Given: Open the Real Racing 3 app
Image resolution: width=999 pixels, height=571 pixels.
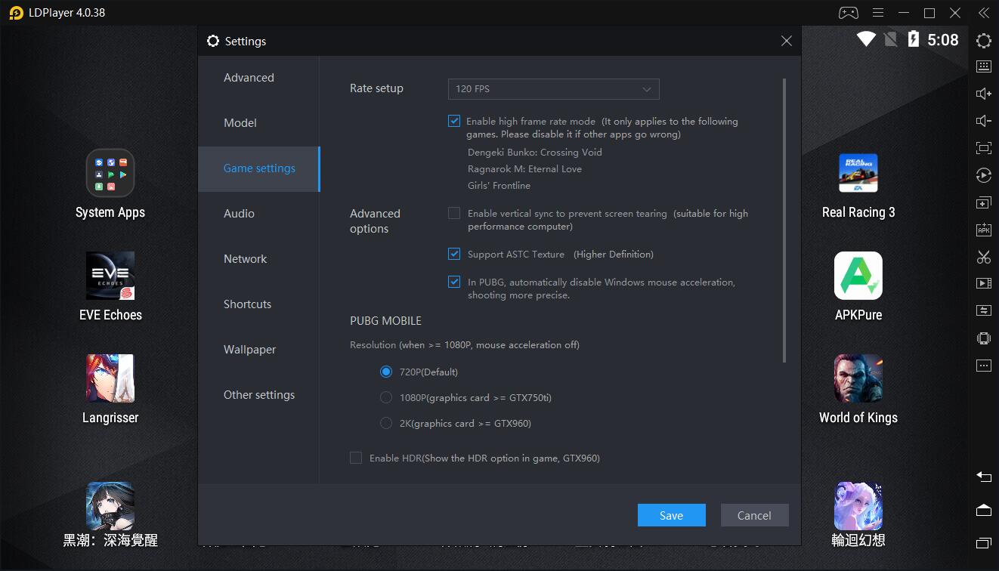Looking at the screenshot, I should (858, 173).
